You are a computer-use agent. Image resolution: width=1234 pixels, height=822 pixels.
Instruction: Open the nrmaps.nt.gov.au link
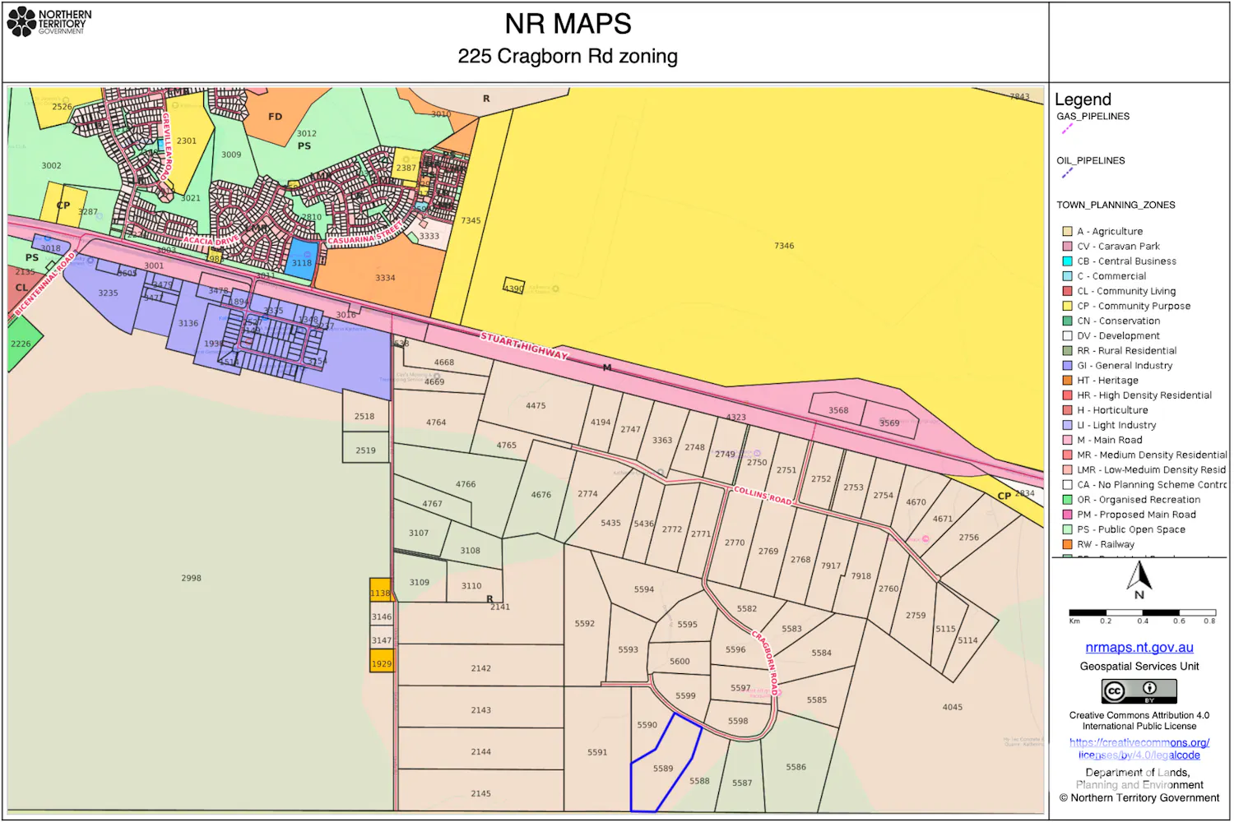(1139, 648)
